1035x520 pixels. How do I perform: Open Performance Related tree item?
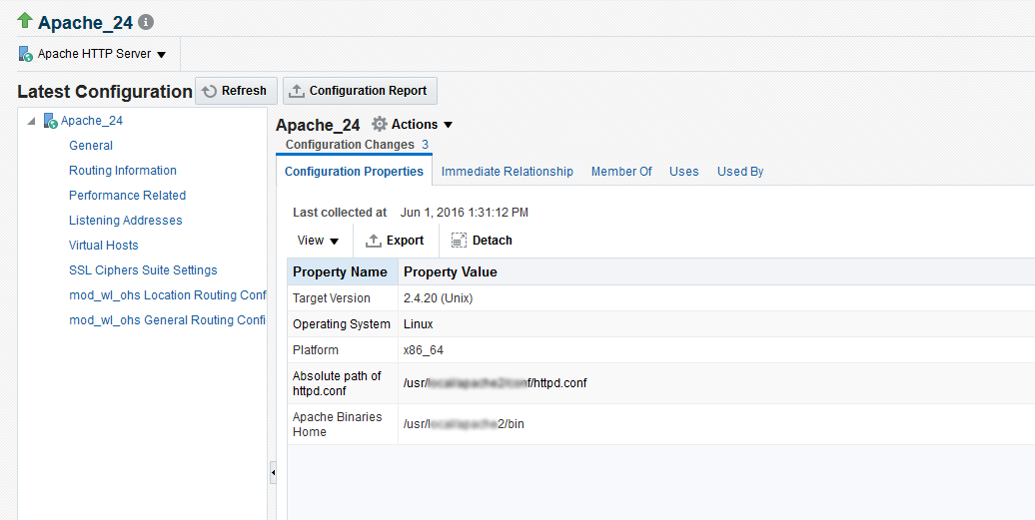pos(128,196)
